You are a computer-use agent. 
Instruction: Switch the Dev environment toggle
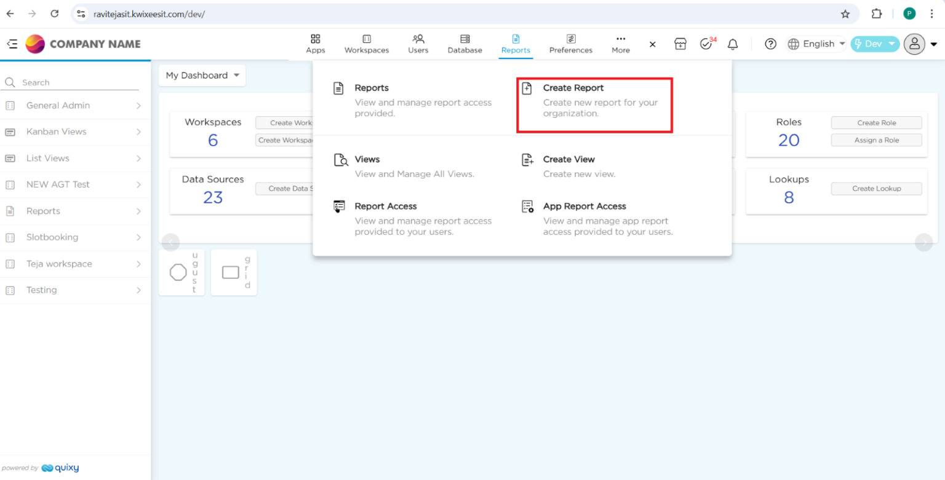[874, 44]
